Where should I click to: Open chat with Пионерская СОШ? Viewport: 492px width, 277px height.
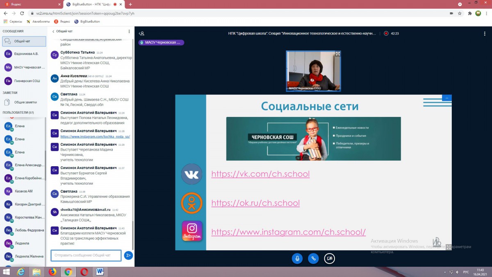[x=24, y=81]
